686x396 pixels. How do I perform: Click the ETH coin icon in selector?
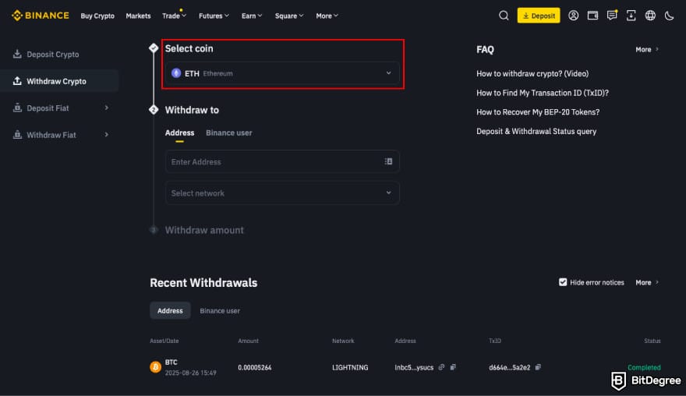[176, 73]
